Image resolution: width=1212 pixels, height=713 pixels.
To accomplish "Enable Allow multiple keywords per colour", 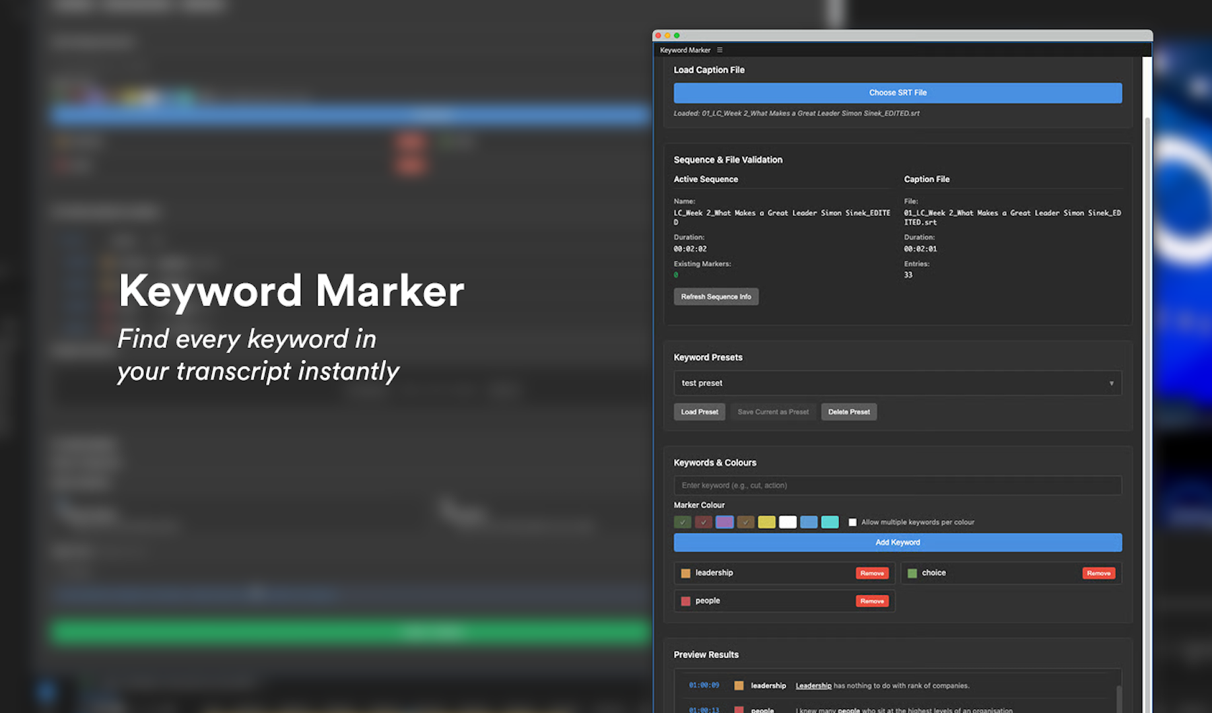I will [852, 522].
